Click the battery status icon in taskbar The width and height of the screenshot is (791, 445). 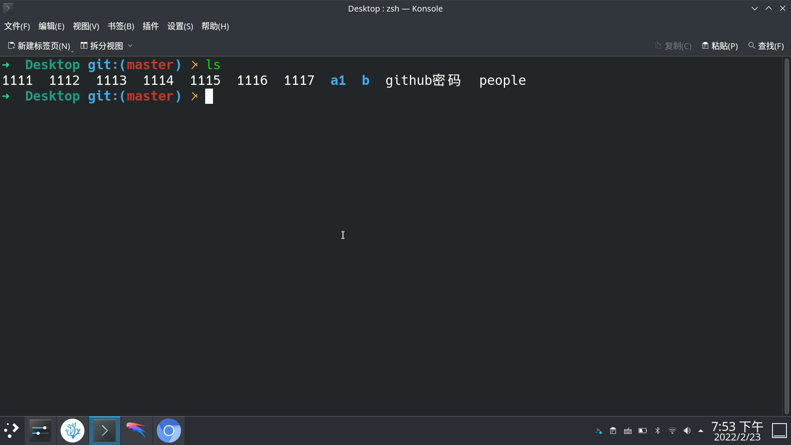[642, 430]
